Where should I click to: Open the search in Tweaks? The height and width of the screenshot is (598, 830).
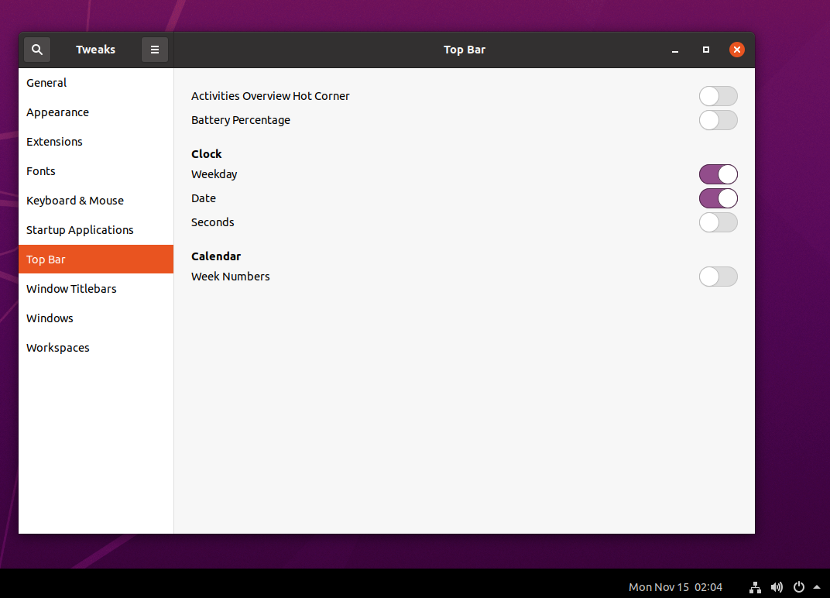[36, 49]
